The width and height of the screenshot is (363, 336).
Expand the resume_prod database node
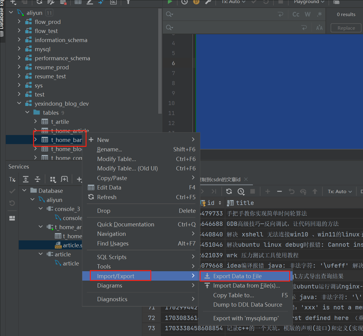[x=19, y=67]
